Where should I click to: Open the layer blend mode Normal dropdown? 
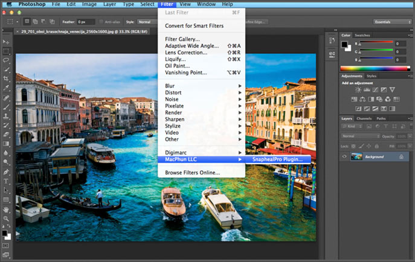point(361,136)
